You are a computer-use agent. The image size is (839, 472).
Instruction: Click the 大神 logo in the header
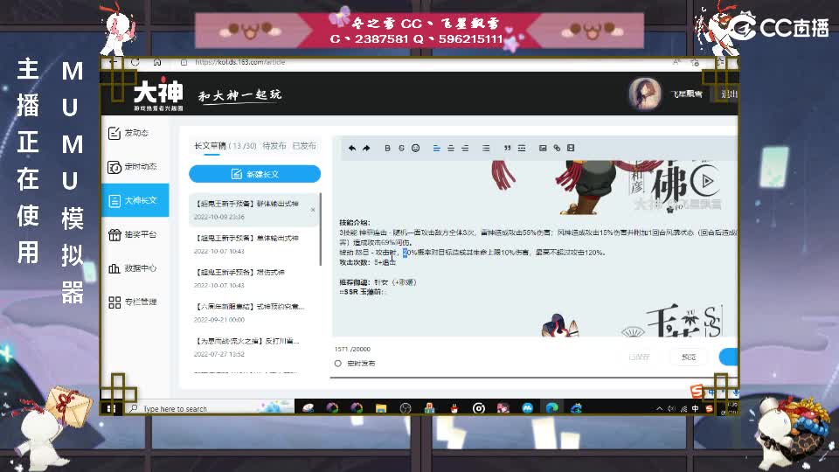(x=158, y=94)
